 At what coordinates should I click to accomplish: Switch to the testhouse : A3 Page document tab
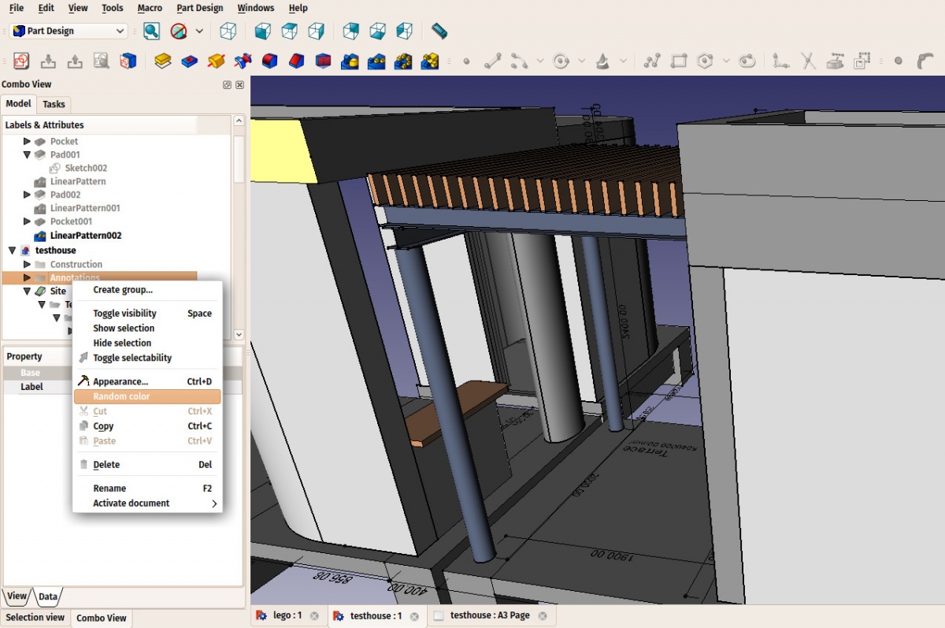[489, 615]
